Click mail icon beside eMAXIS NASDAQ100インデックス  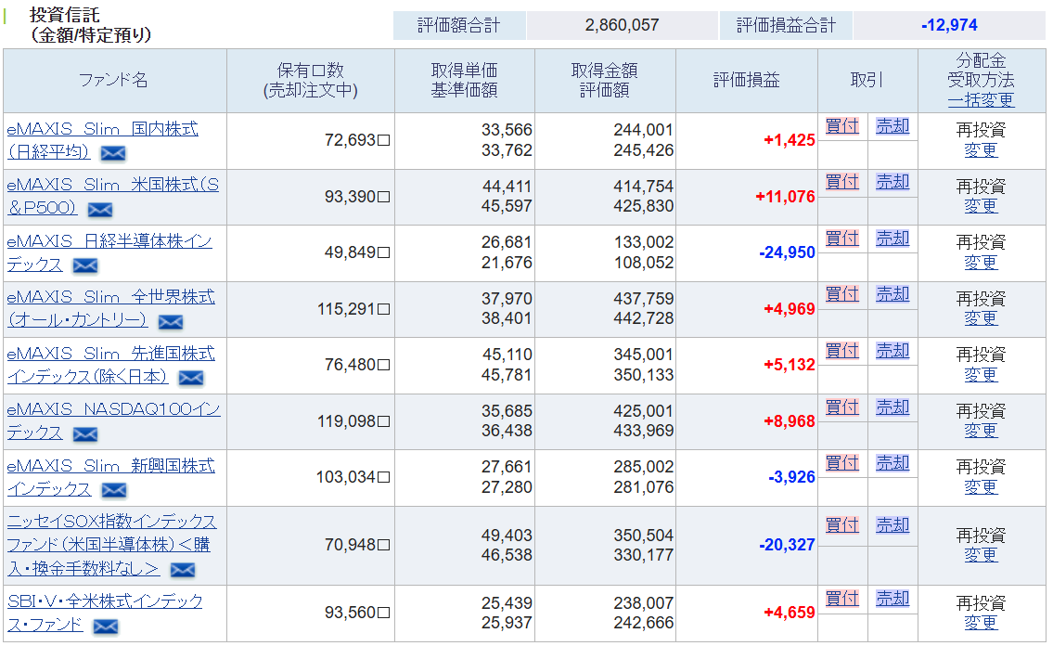click(85, 435)
